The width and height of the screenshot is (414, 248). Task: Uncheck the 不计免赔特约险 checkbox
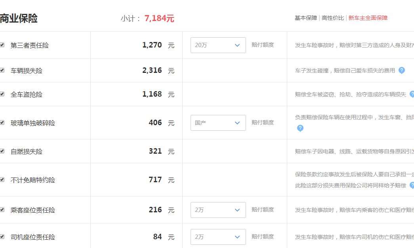pyautogui.click(x=2, y=179)
